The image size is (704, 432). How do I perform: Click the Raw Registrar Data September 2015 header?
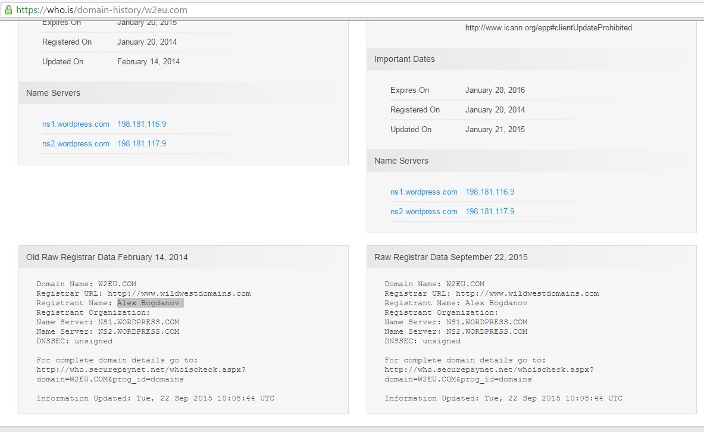(449, 256)
